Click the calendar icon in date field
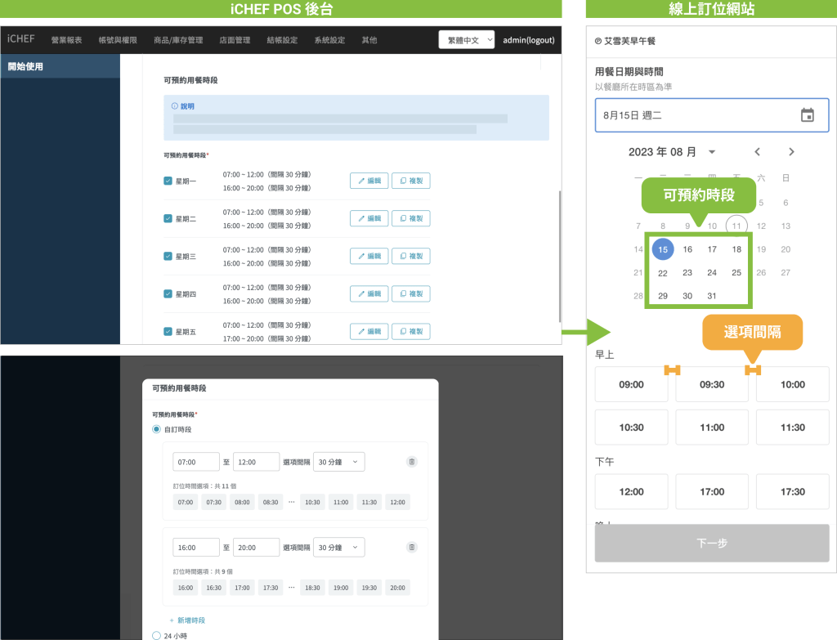837x640 pixels. click(807, 115)
